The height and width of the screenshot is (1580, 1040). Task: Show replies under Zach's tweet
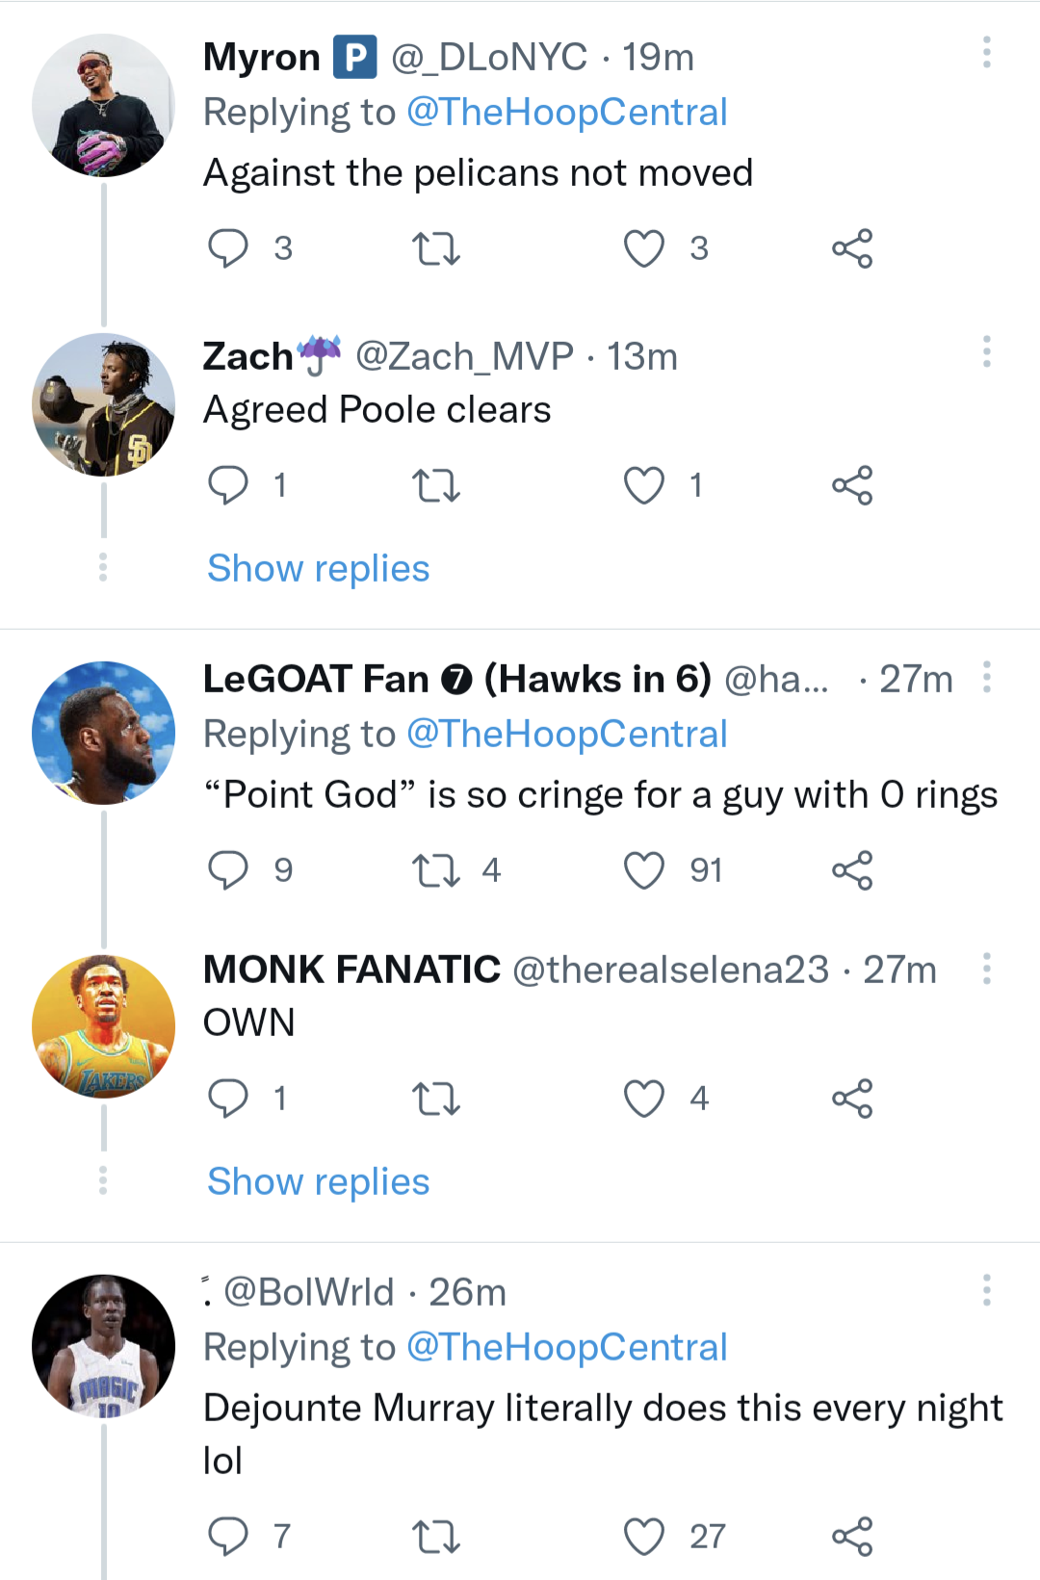pyautogui.click(x=319, y=569)
